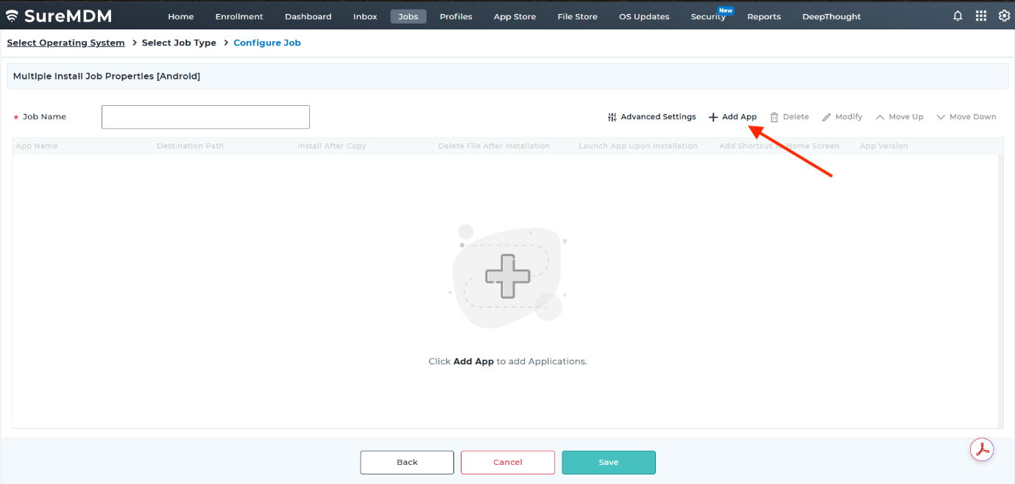Viewport: 1015px width, 484px height.
Task: Click the SureMDM logo
Action: point(59,16)
